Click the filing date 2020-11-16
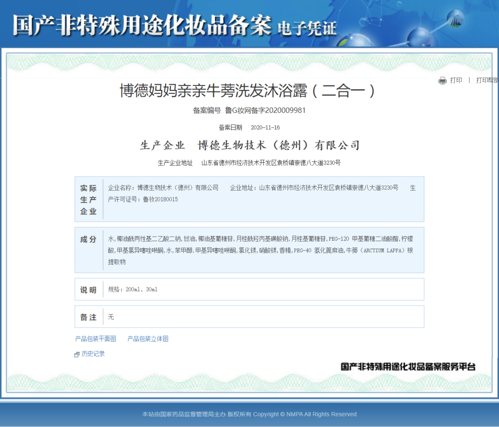Image resolution: width=499 pixels, height=427 pixels. (x=265, y=128)
